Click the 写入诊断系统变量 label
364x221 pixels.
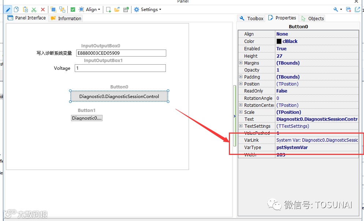pyautogui.click(x=54, y=53)
